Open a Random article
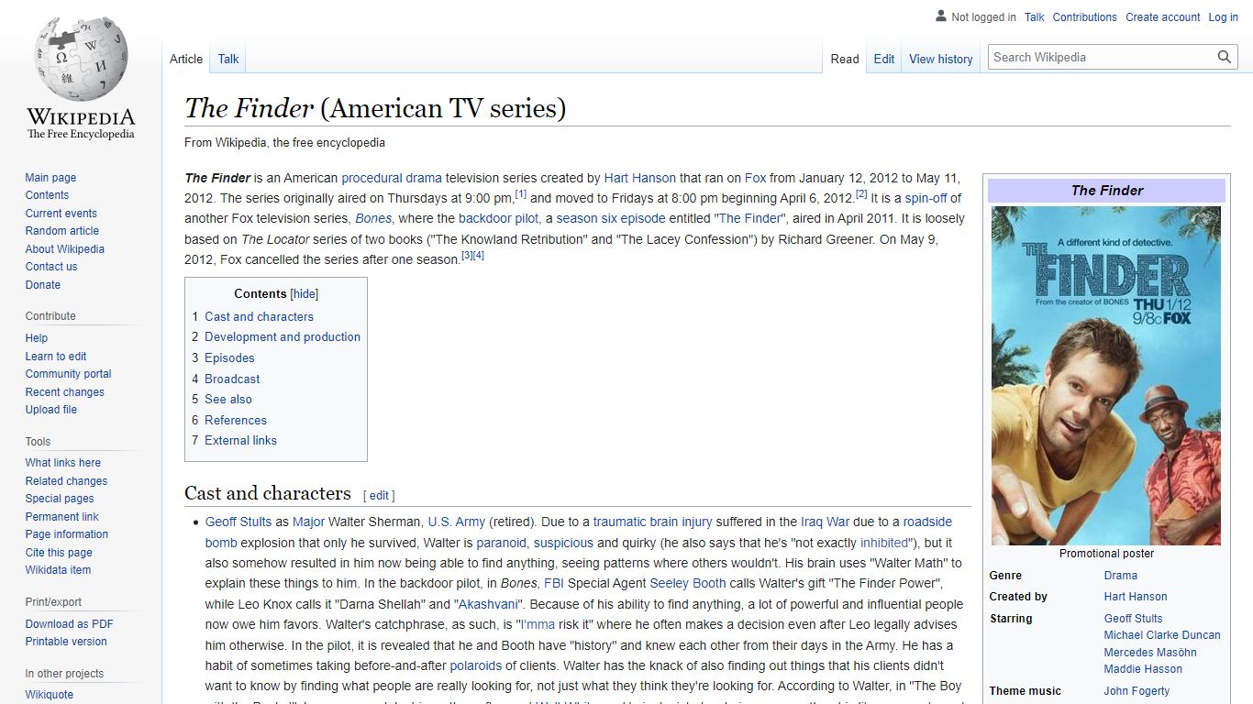Screen dimensions: 1253x704 (61, 231)
